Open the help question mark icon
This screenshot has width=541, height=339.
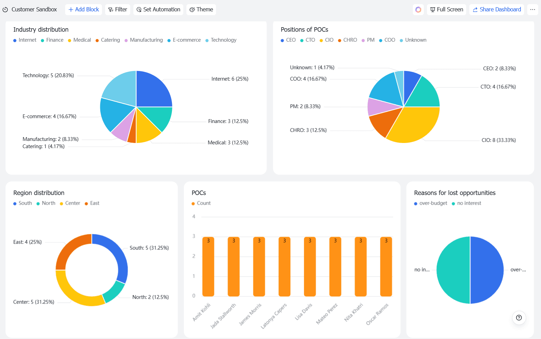(x=519, y=318)
